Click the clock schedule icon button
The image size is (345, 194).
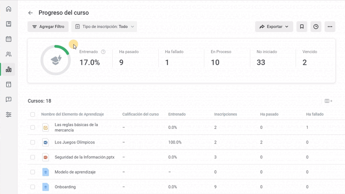point(316,27)
